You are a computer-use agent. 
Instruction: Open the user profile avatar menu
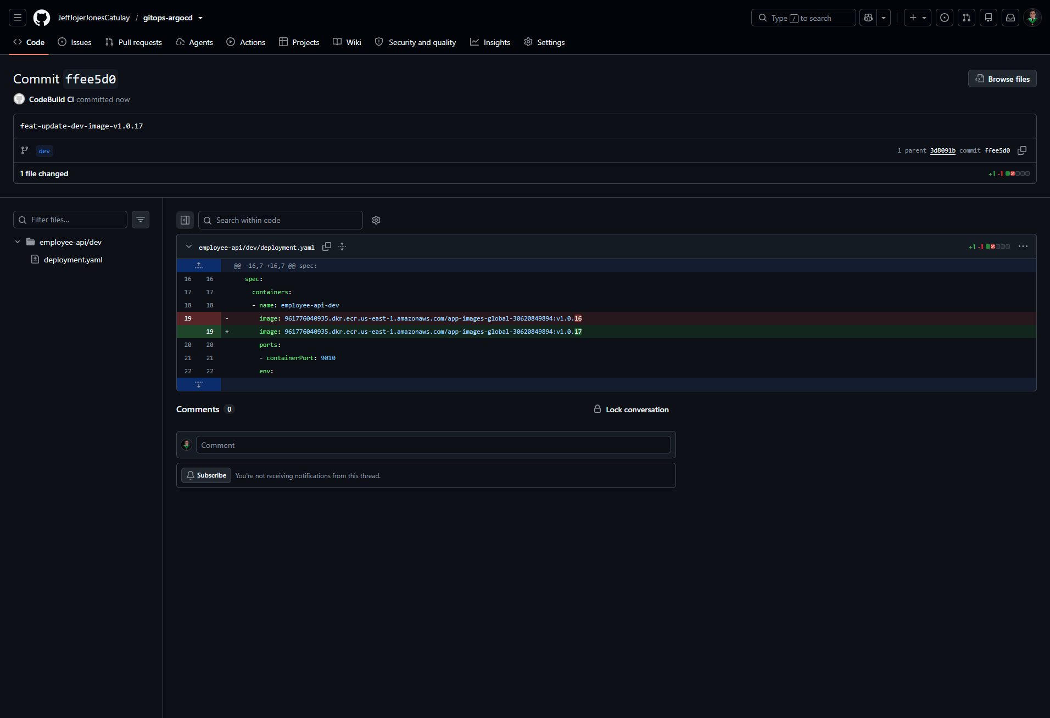pos(1032,18)
